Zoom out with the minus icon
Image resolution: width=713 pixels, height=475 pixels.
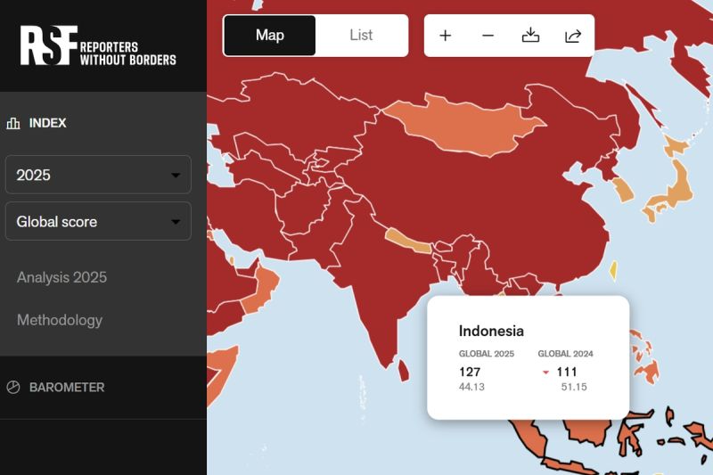click(x=488, y=36)
